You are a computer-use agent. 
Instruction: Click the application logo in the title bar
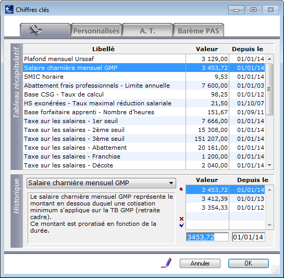click(9, 9)
